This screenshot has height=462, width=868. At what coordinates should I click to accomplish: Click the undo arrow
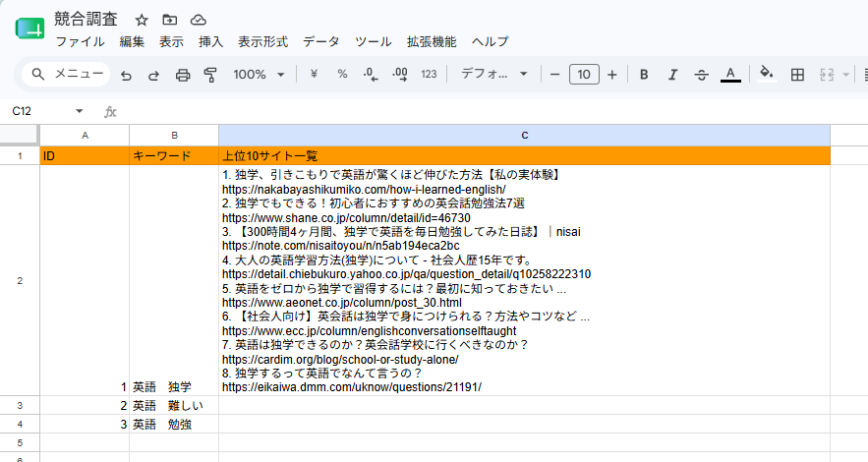pyautogui.click(x=126, y=74)
